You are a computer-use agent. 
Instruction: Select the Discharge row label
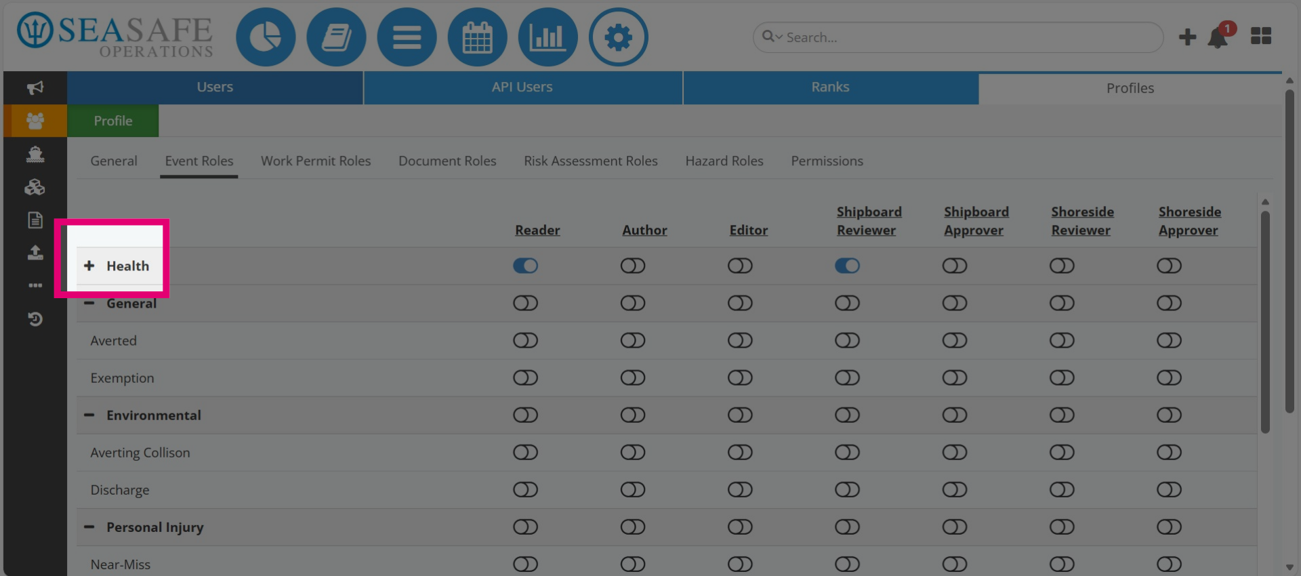coord(120,489)
